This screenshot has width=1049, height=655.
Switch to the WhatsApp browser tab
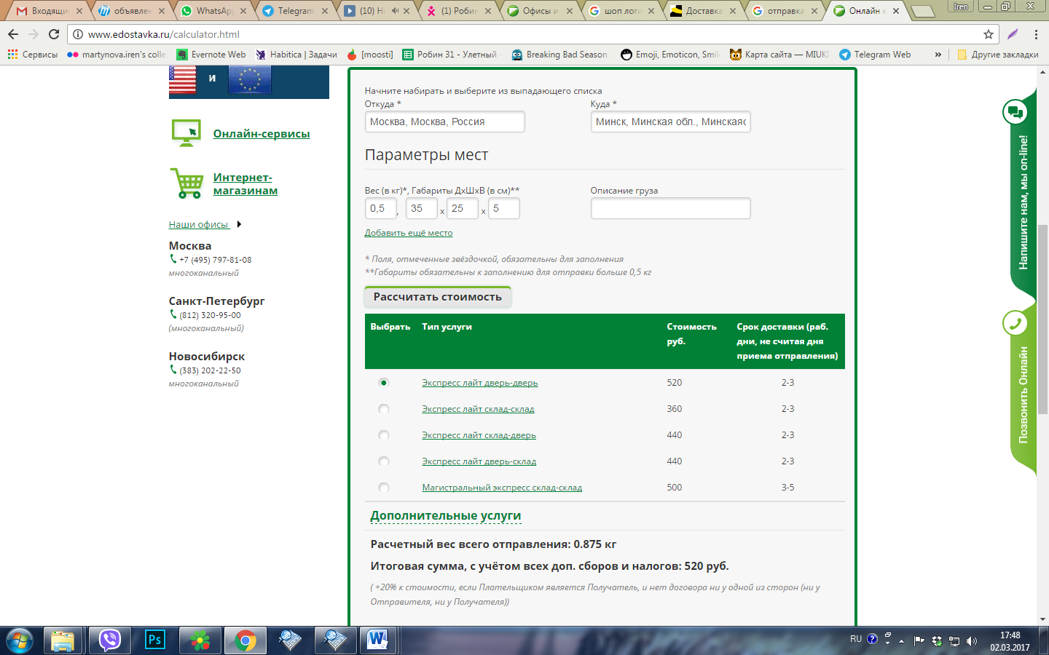(213, 11)
